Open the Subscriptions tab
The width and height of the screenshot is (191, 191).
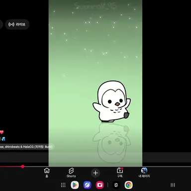pos(120,173)
